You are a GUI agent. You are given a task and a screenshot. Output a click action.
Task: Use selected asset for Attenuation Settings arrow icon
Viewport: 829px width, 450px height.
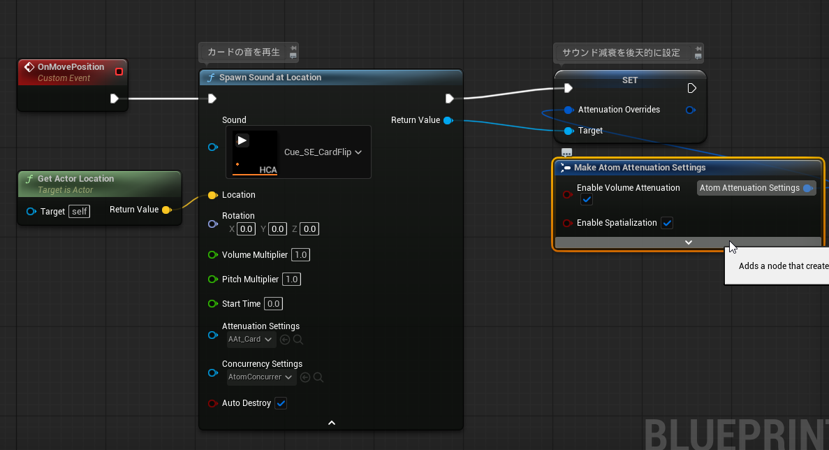point(285,340)
